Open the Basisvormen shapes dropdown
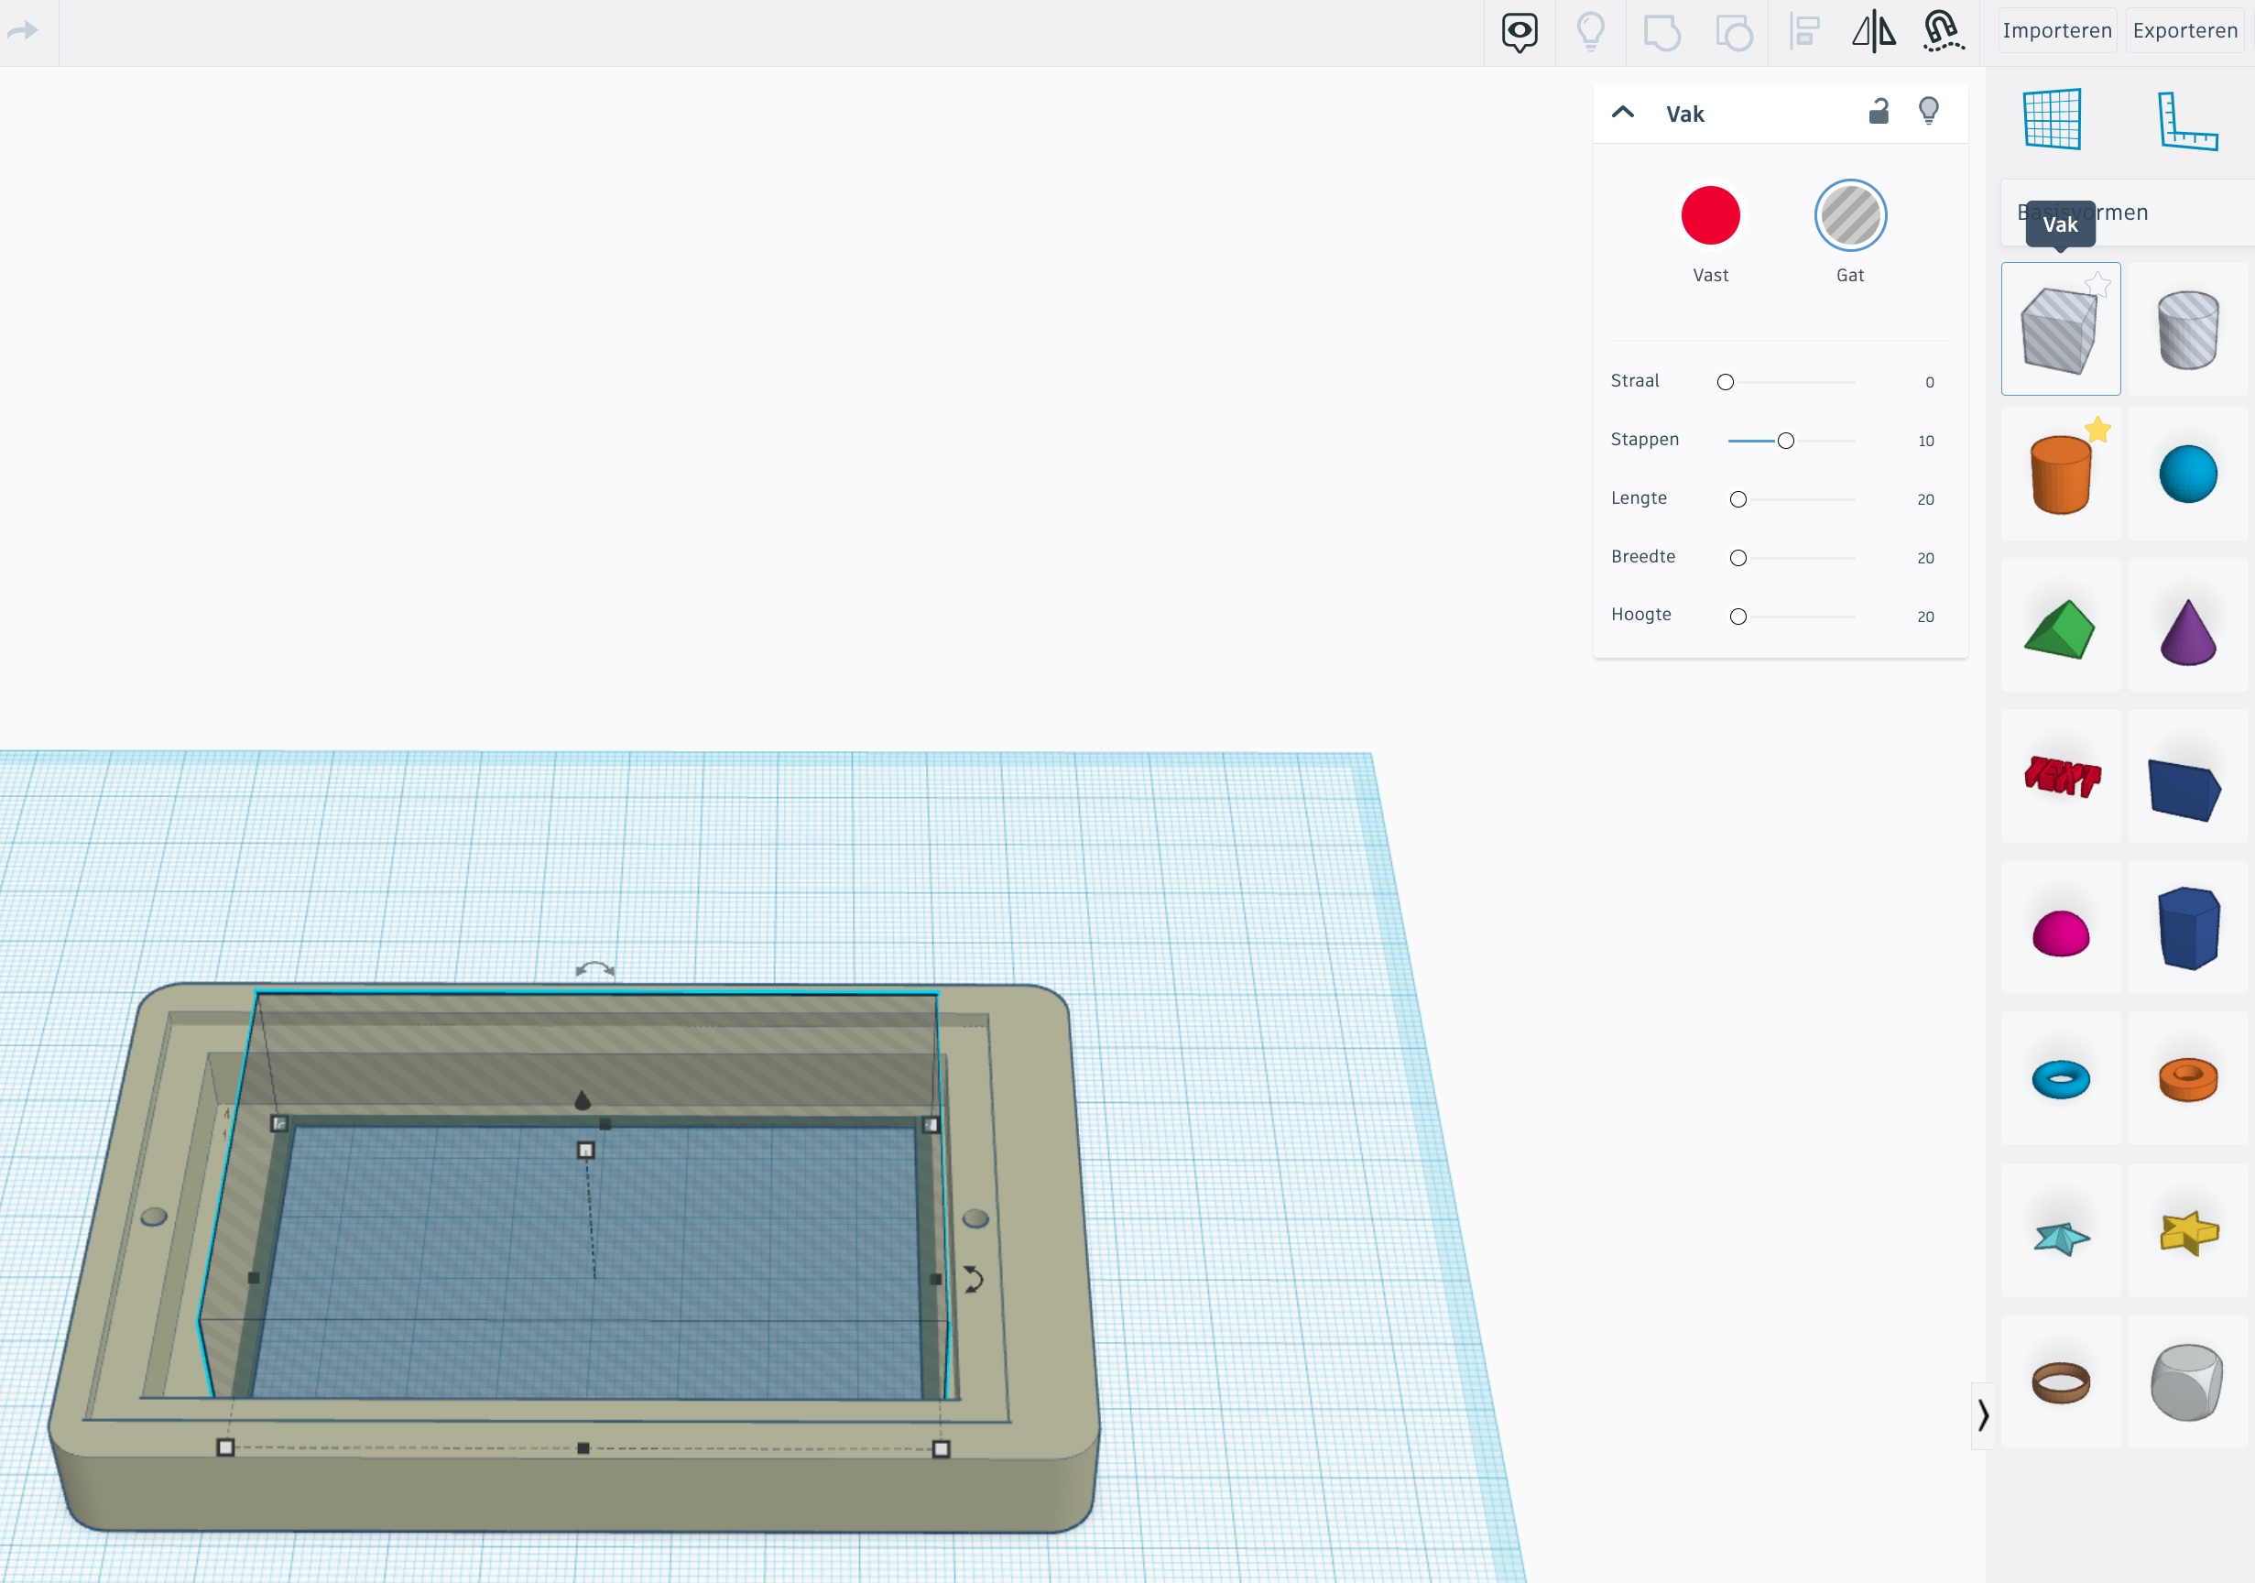Image resolution: width=2255 pixels, height=1583 pixels. pyautogui.click(x=2127, y=213)
